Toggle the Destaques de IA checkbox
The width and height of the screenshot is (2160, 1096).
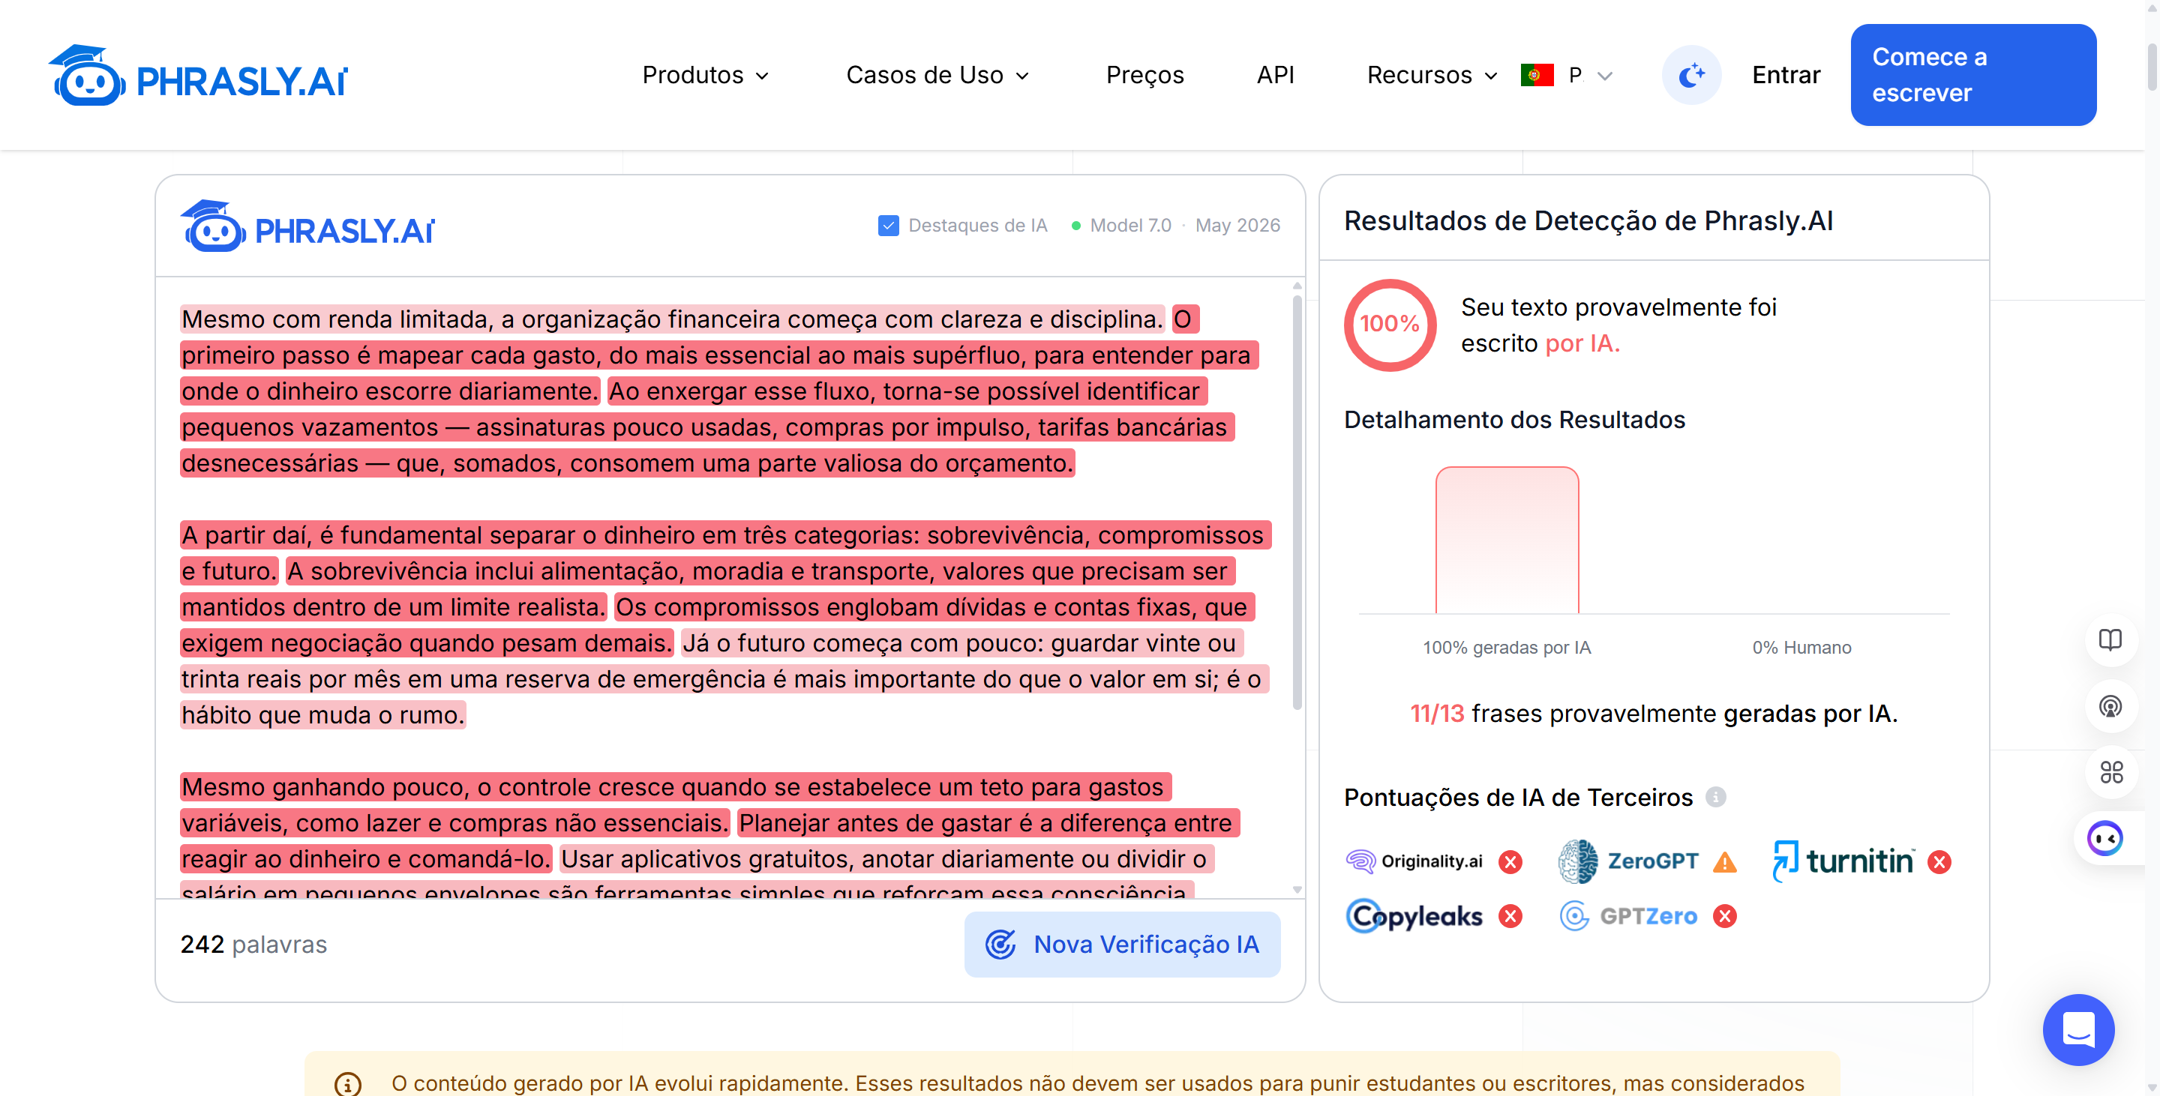(x=888, y=226)
